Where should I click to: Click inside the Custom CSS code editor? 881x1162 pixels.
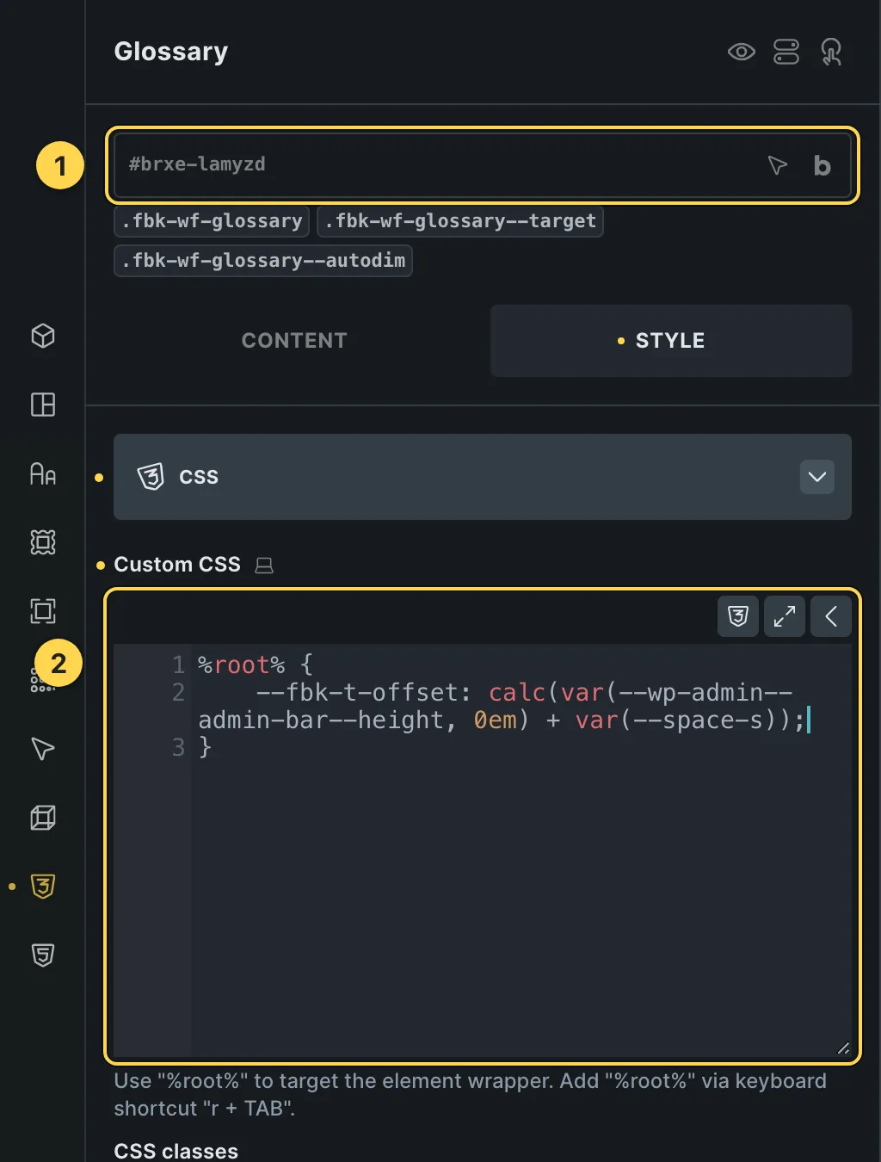(x=483, y=850)
